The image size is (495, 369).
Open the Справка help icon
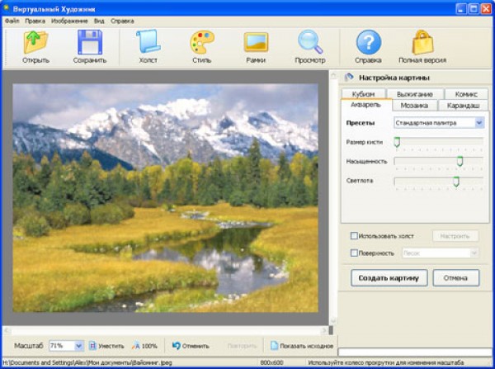[x=368, y=42]
